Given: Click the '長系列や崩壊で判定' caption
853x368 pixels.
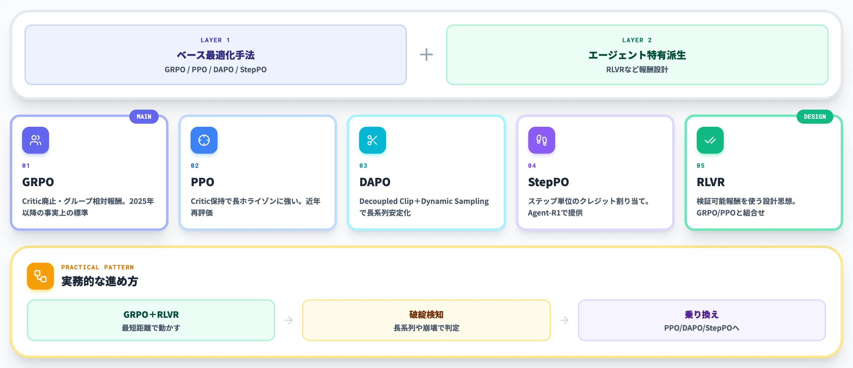Looking at the screenshot, I should [x=426, y=328].
